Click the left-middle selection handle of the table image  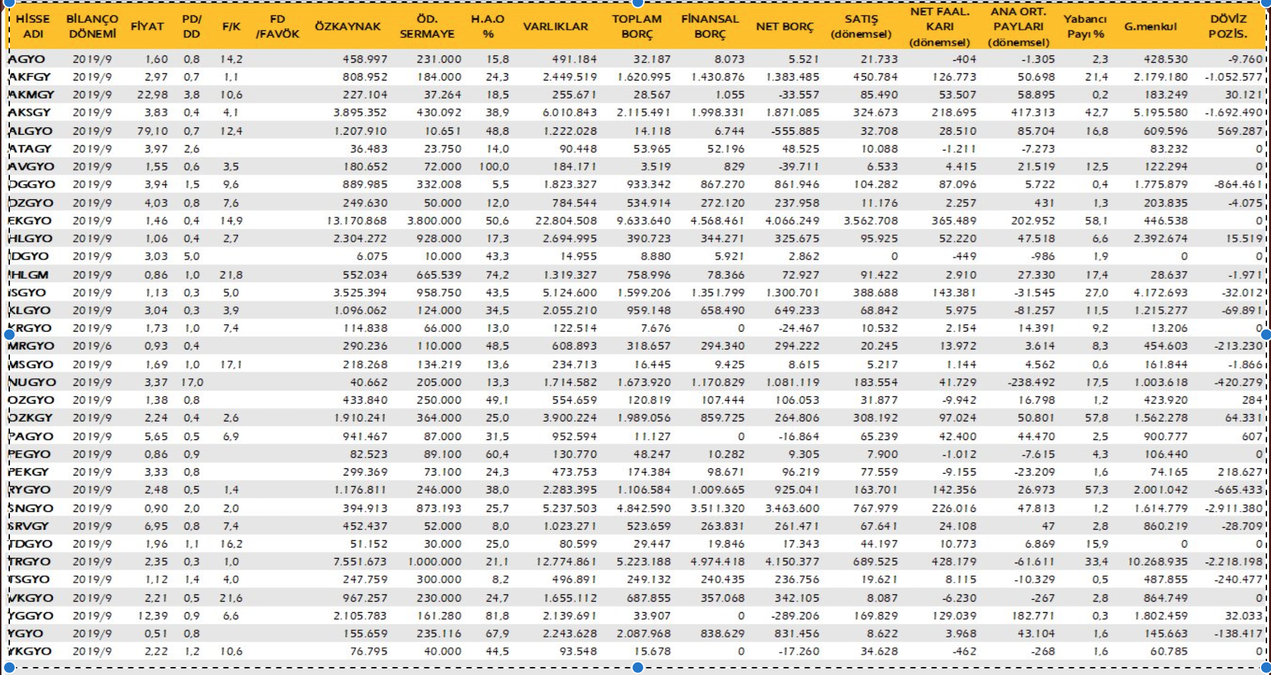tap(9, 335)
